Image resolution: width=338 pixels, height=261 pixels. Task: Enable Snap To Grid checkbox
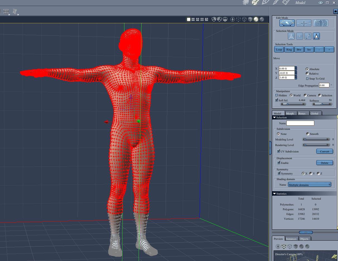tap(307, 79)
